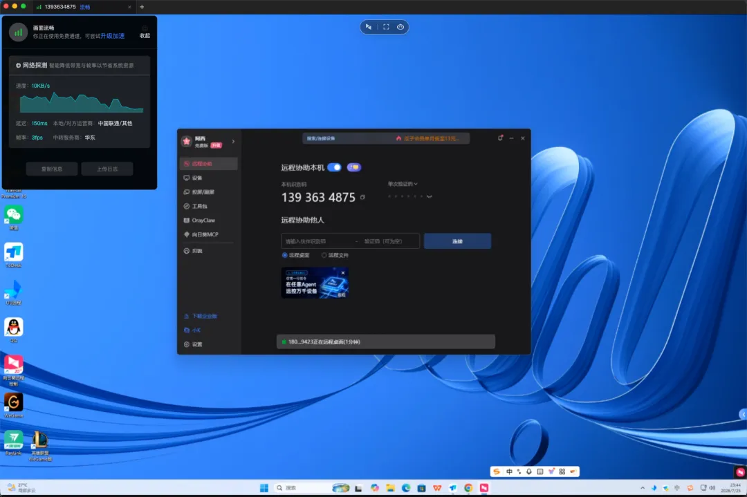
Task: Open the Sunlogin desktop shortcut
Action: [x=13, y=369]
